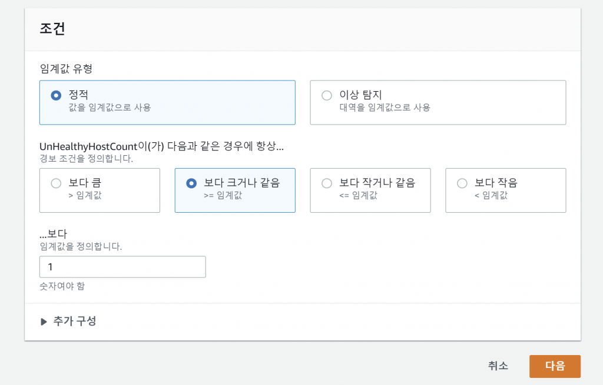
Task: Select the 보다 작음 radio option
Action: click(462, 183)
